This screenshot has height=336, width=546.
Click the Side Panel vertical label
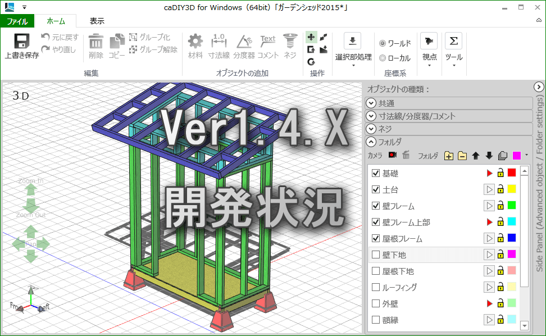click(x=539, y=184)
